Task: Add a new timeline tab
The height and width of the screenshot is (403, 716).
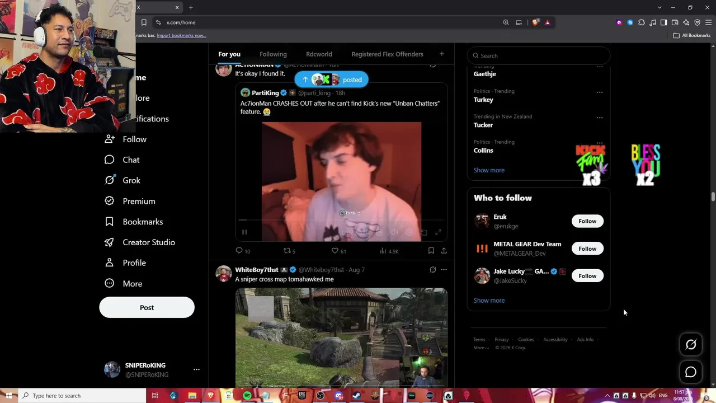Action: tap(441, 54)
